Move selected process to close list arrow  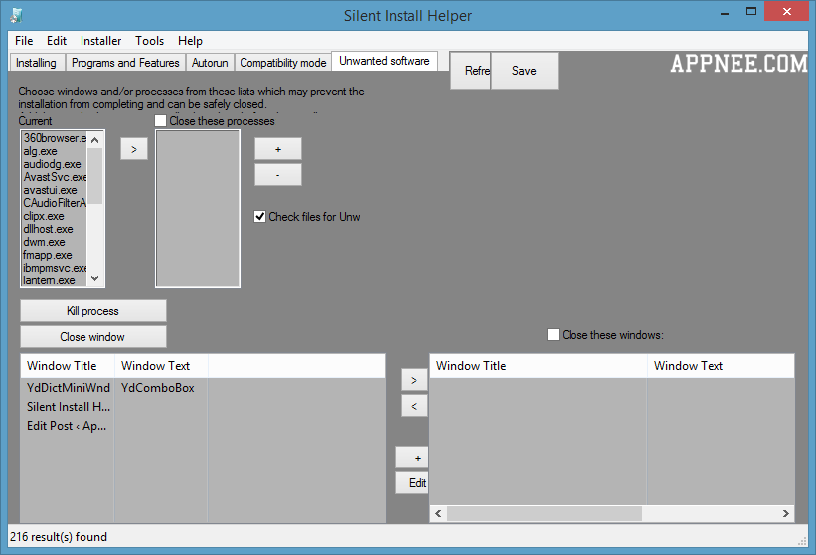click(134, 149)
